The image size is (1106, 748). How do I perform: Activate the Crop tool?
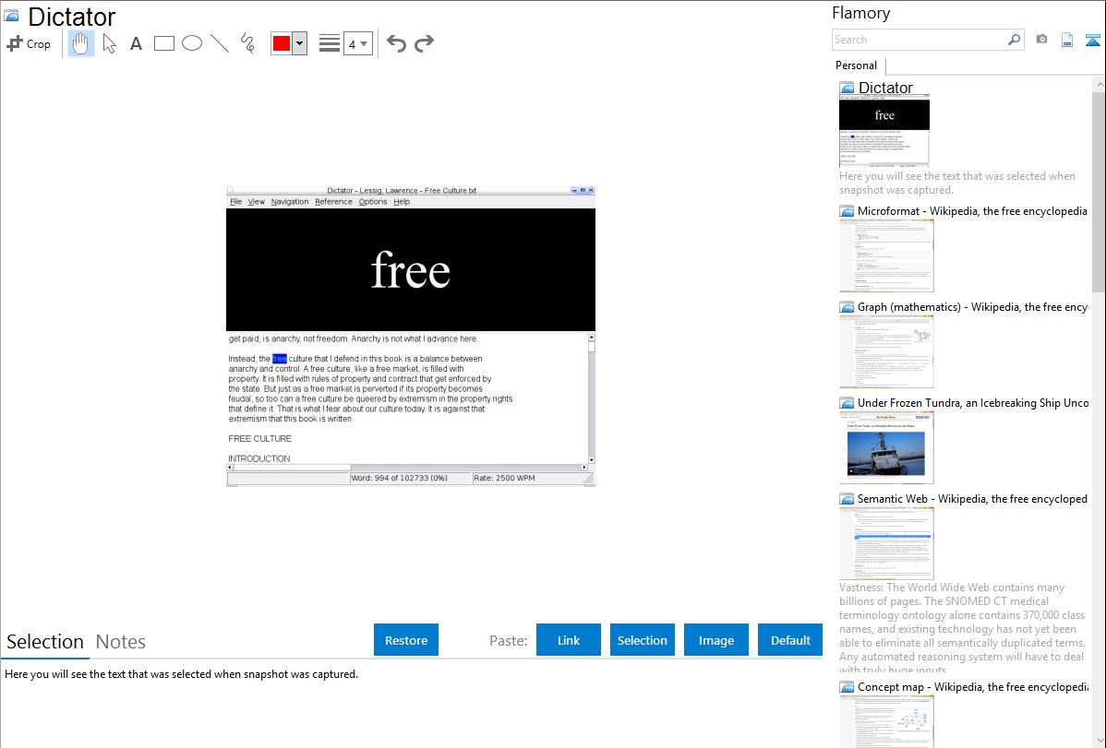coord(29,43)
